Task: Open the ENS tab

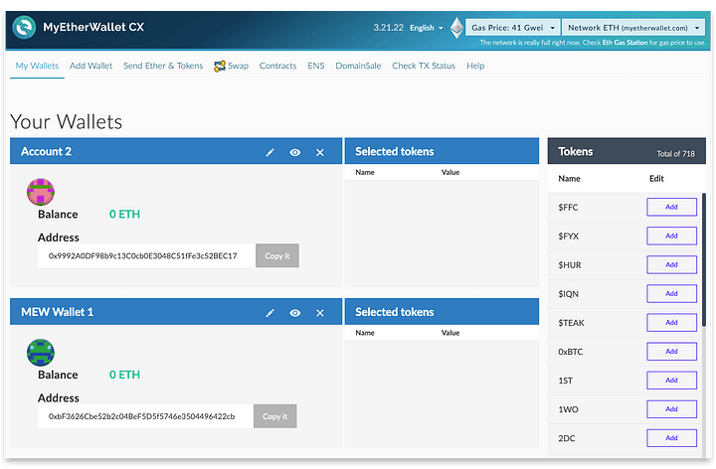Action: coord(316,66)
